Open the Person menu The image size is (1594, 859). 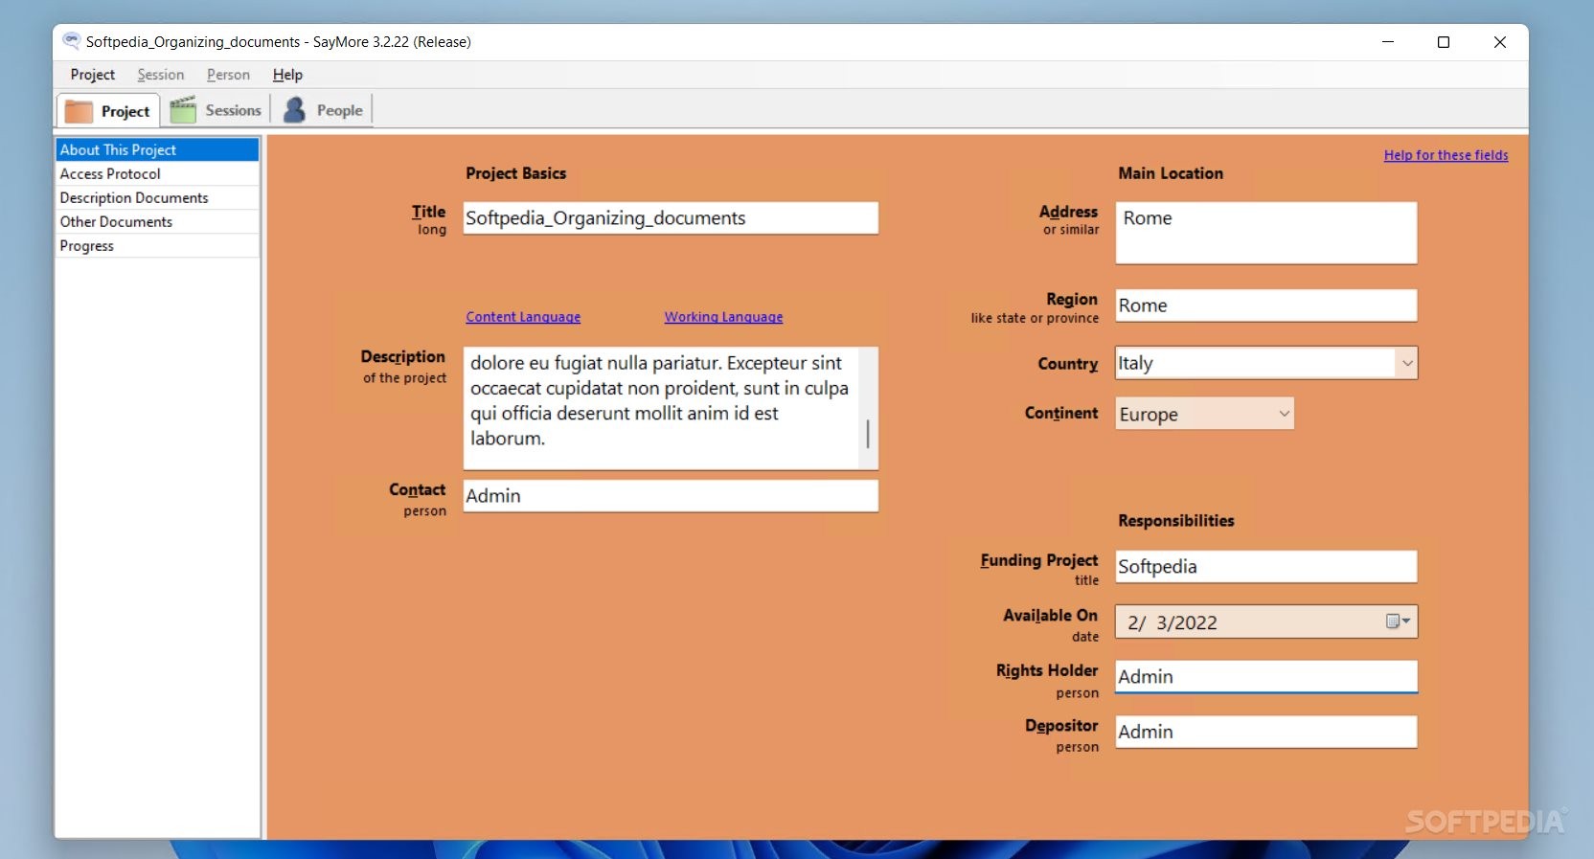click(x=228, y=75)
